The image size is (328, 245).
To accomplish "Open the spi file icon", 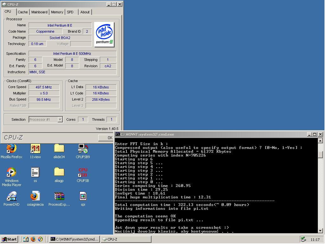I will click(x=83, y=199).
